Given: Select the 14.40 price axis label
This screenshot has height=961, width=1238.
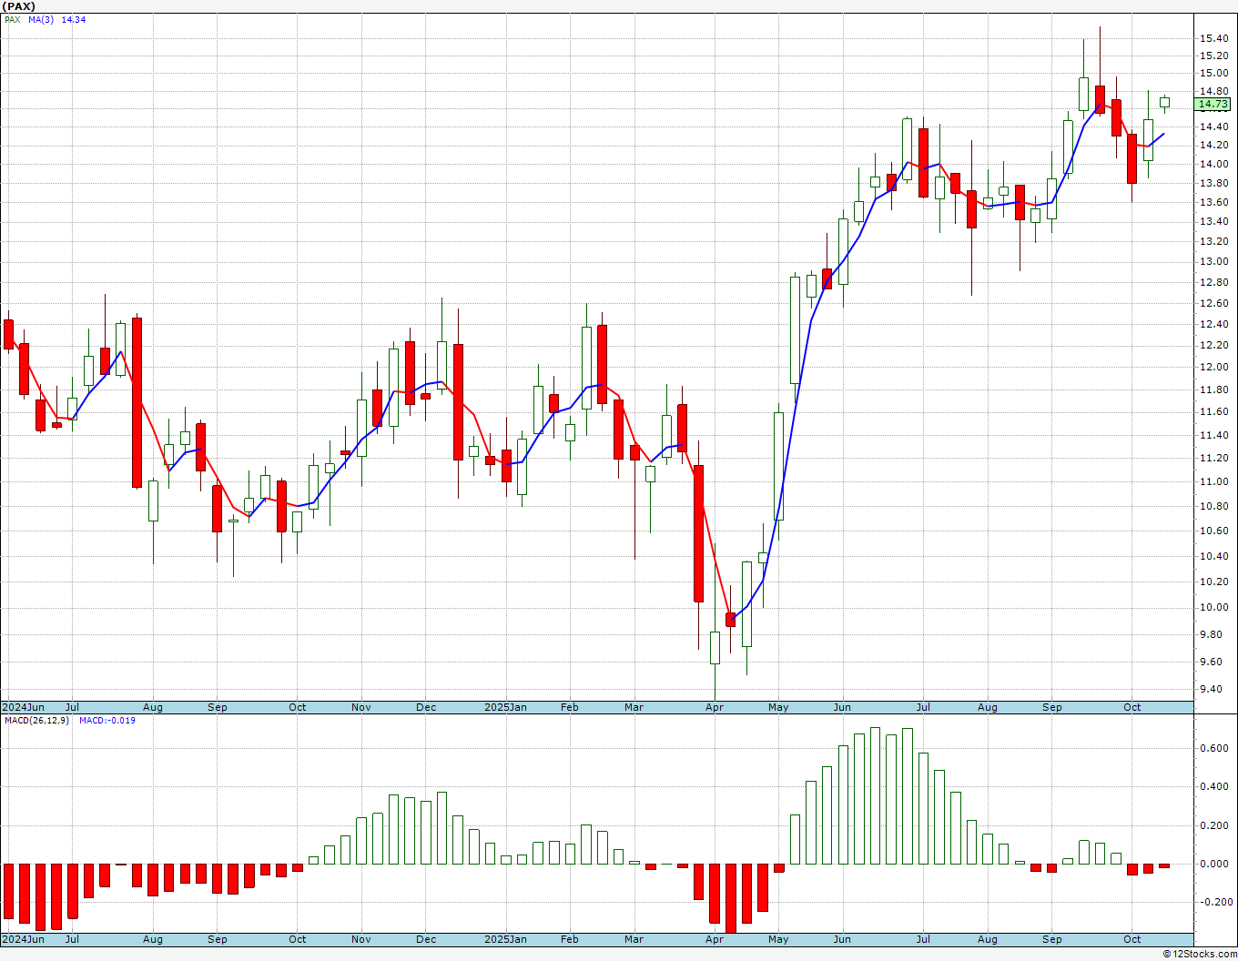Looking at the screenshot, I should coord(1213,127).
